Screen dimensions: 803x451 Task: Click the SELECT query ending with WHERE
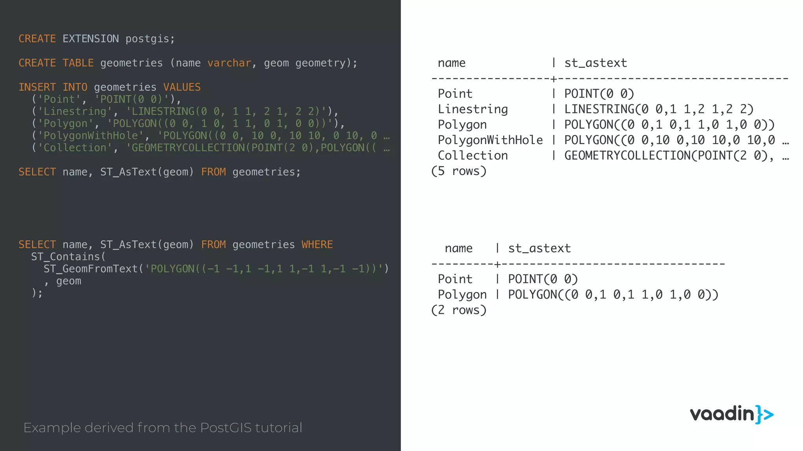[176, 244]
